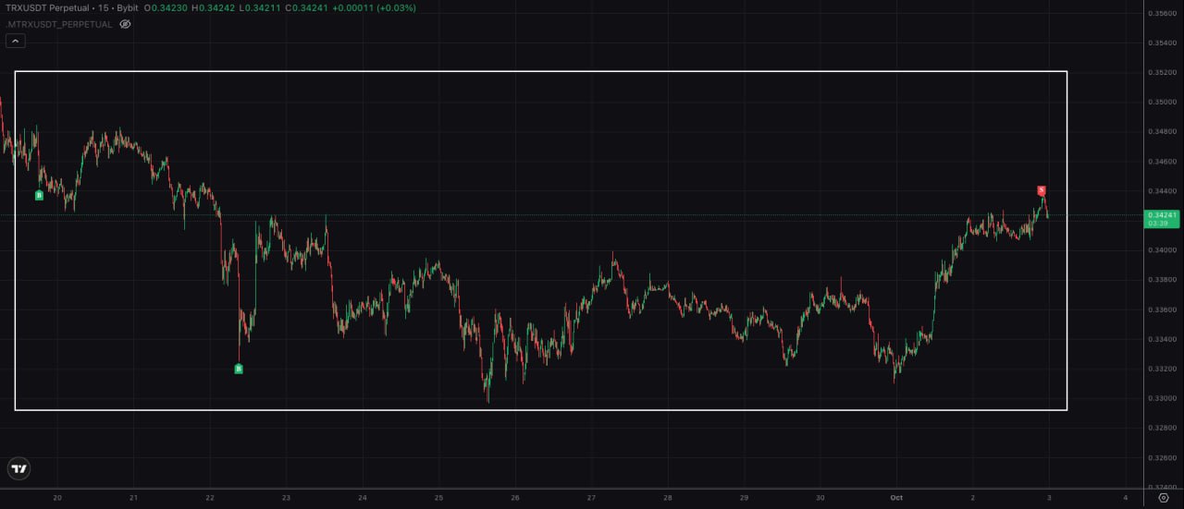Click date 30 on the time axis
Viewport: 1184px width, 509px height.
pyautogui.click(x=820, y=497)
